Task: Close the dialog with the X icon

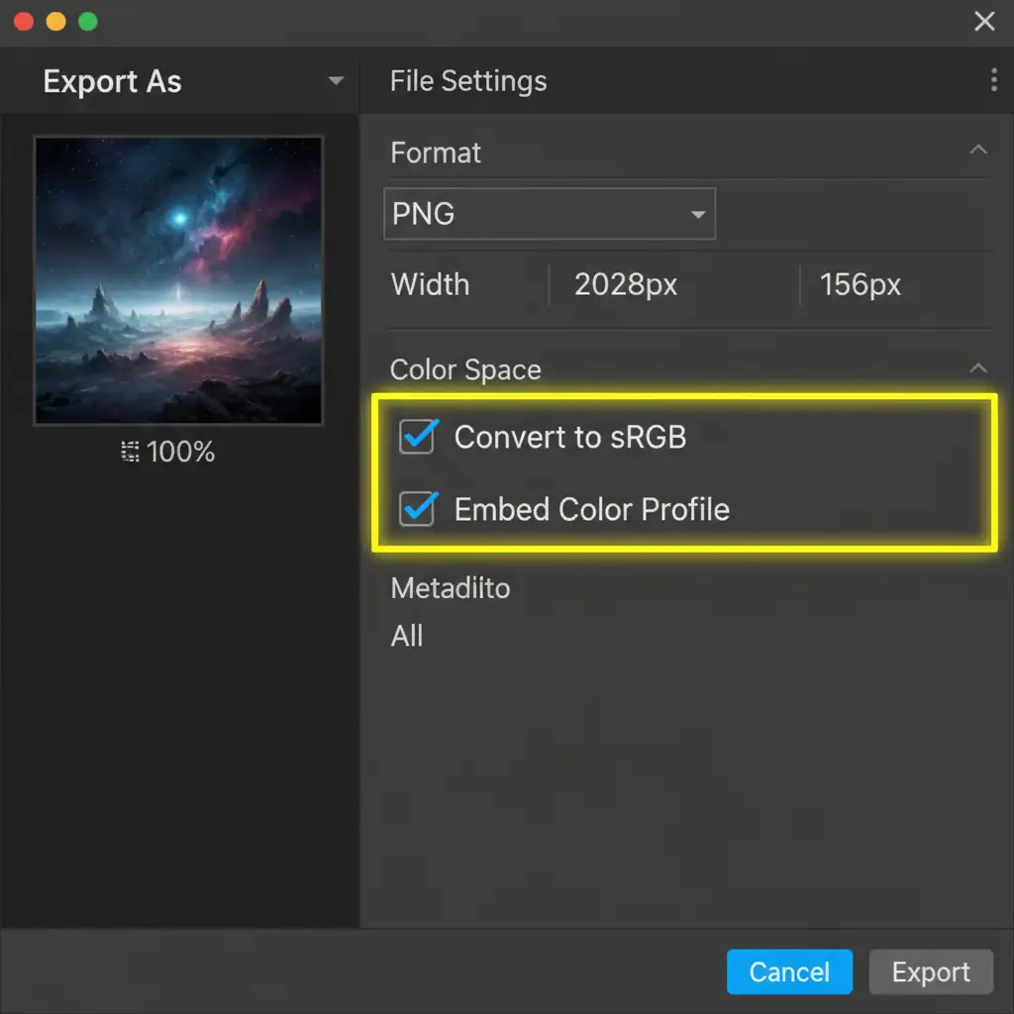Action: coord(984,21)
